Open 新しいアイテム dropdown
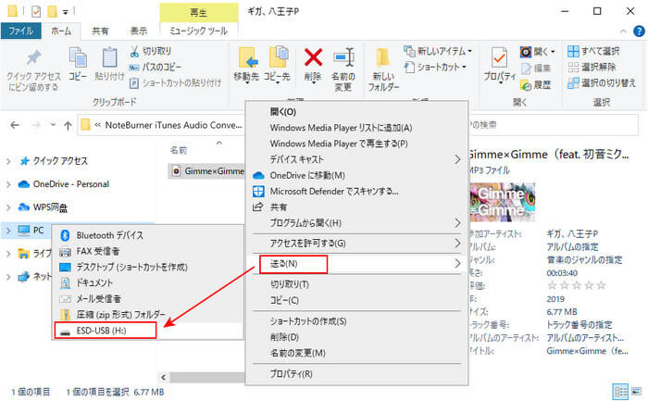The height and width of the screenshot is (401, 648). (x=438, y=51)
